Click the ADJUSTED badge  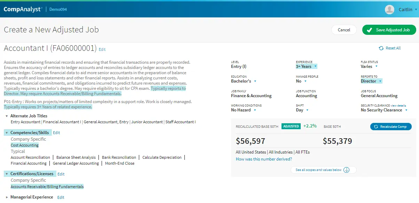[291, 126]
